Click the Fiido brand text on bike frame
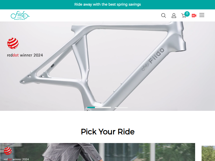215x161 pixels. 156,56
